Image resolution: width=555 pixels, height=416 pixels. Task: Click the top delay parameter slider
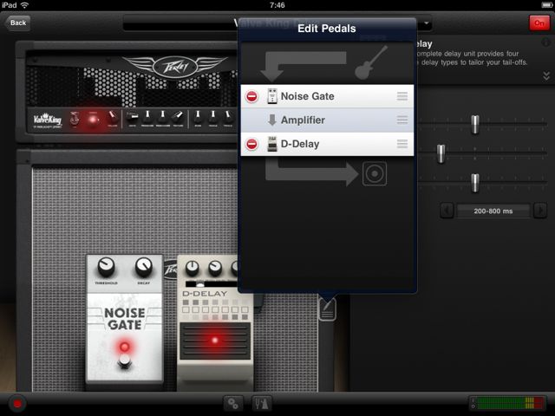pyautogui.click(x=475, y=124)
